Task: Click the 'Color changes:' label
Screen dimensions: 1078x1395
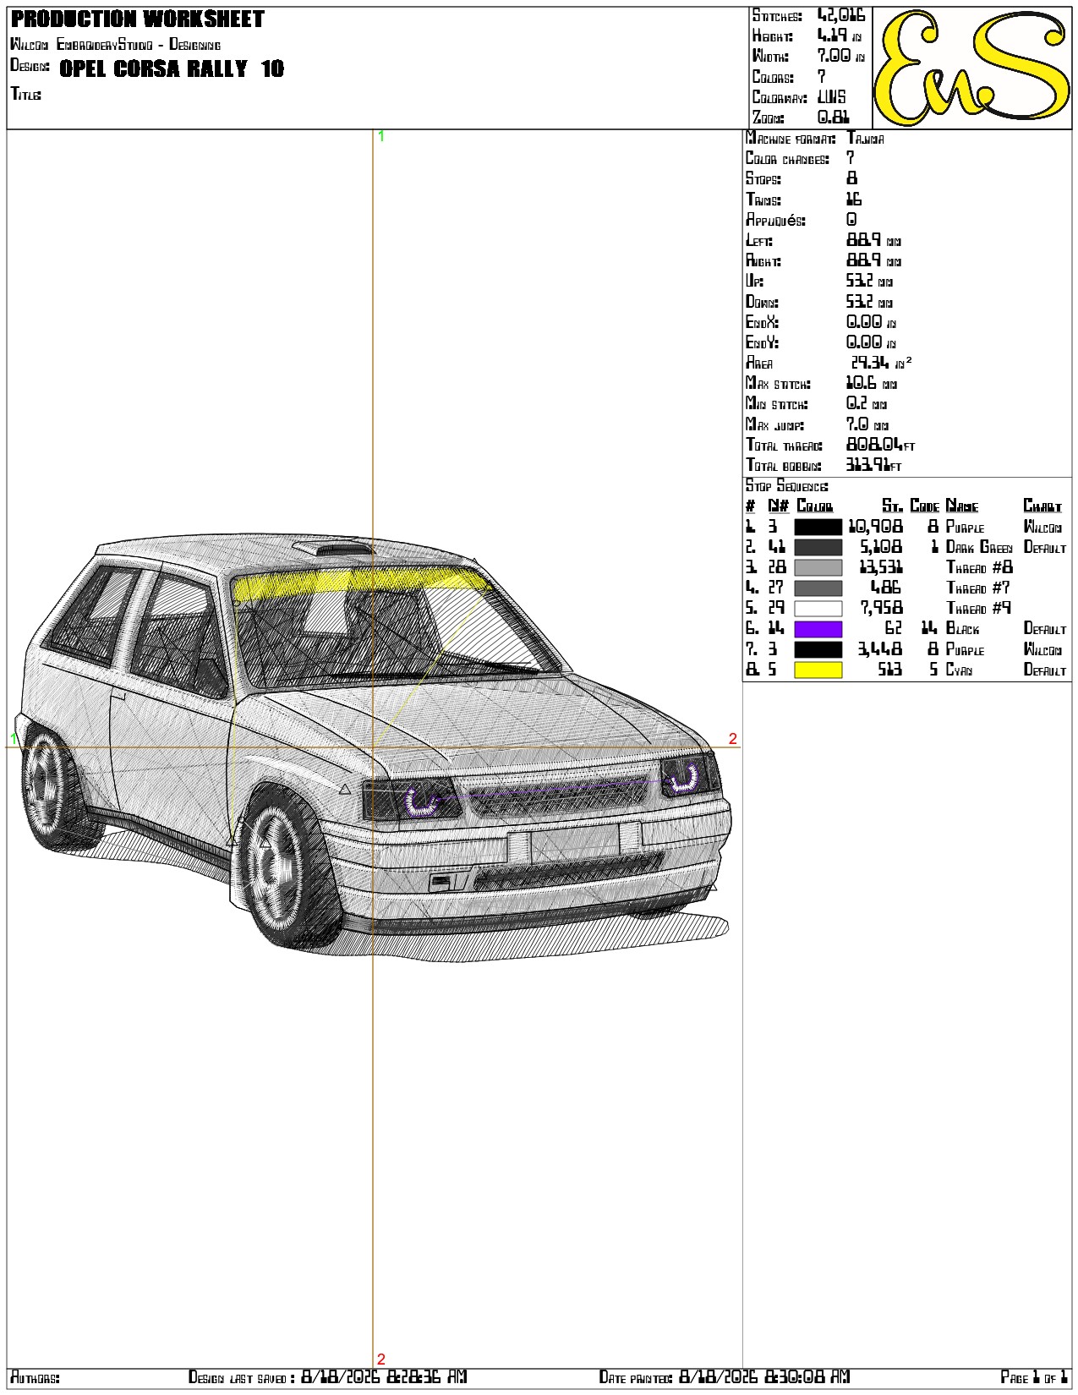Action: 787,158
